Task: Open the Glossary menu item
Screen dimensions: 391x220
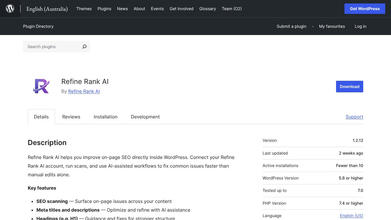Action: click(208, 9)
